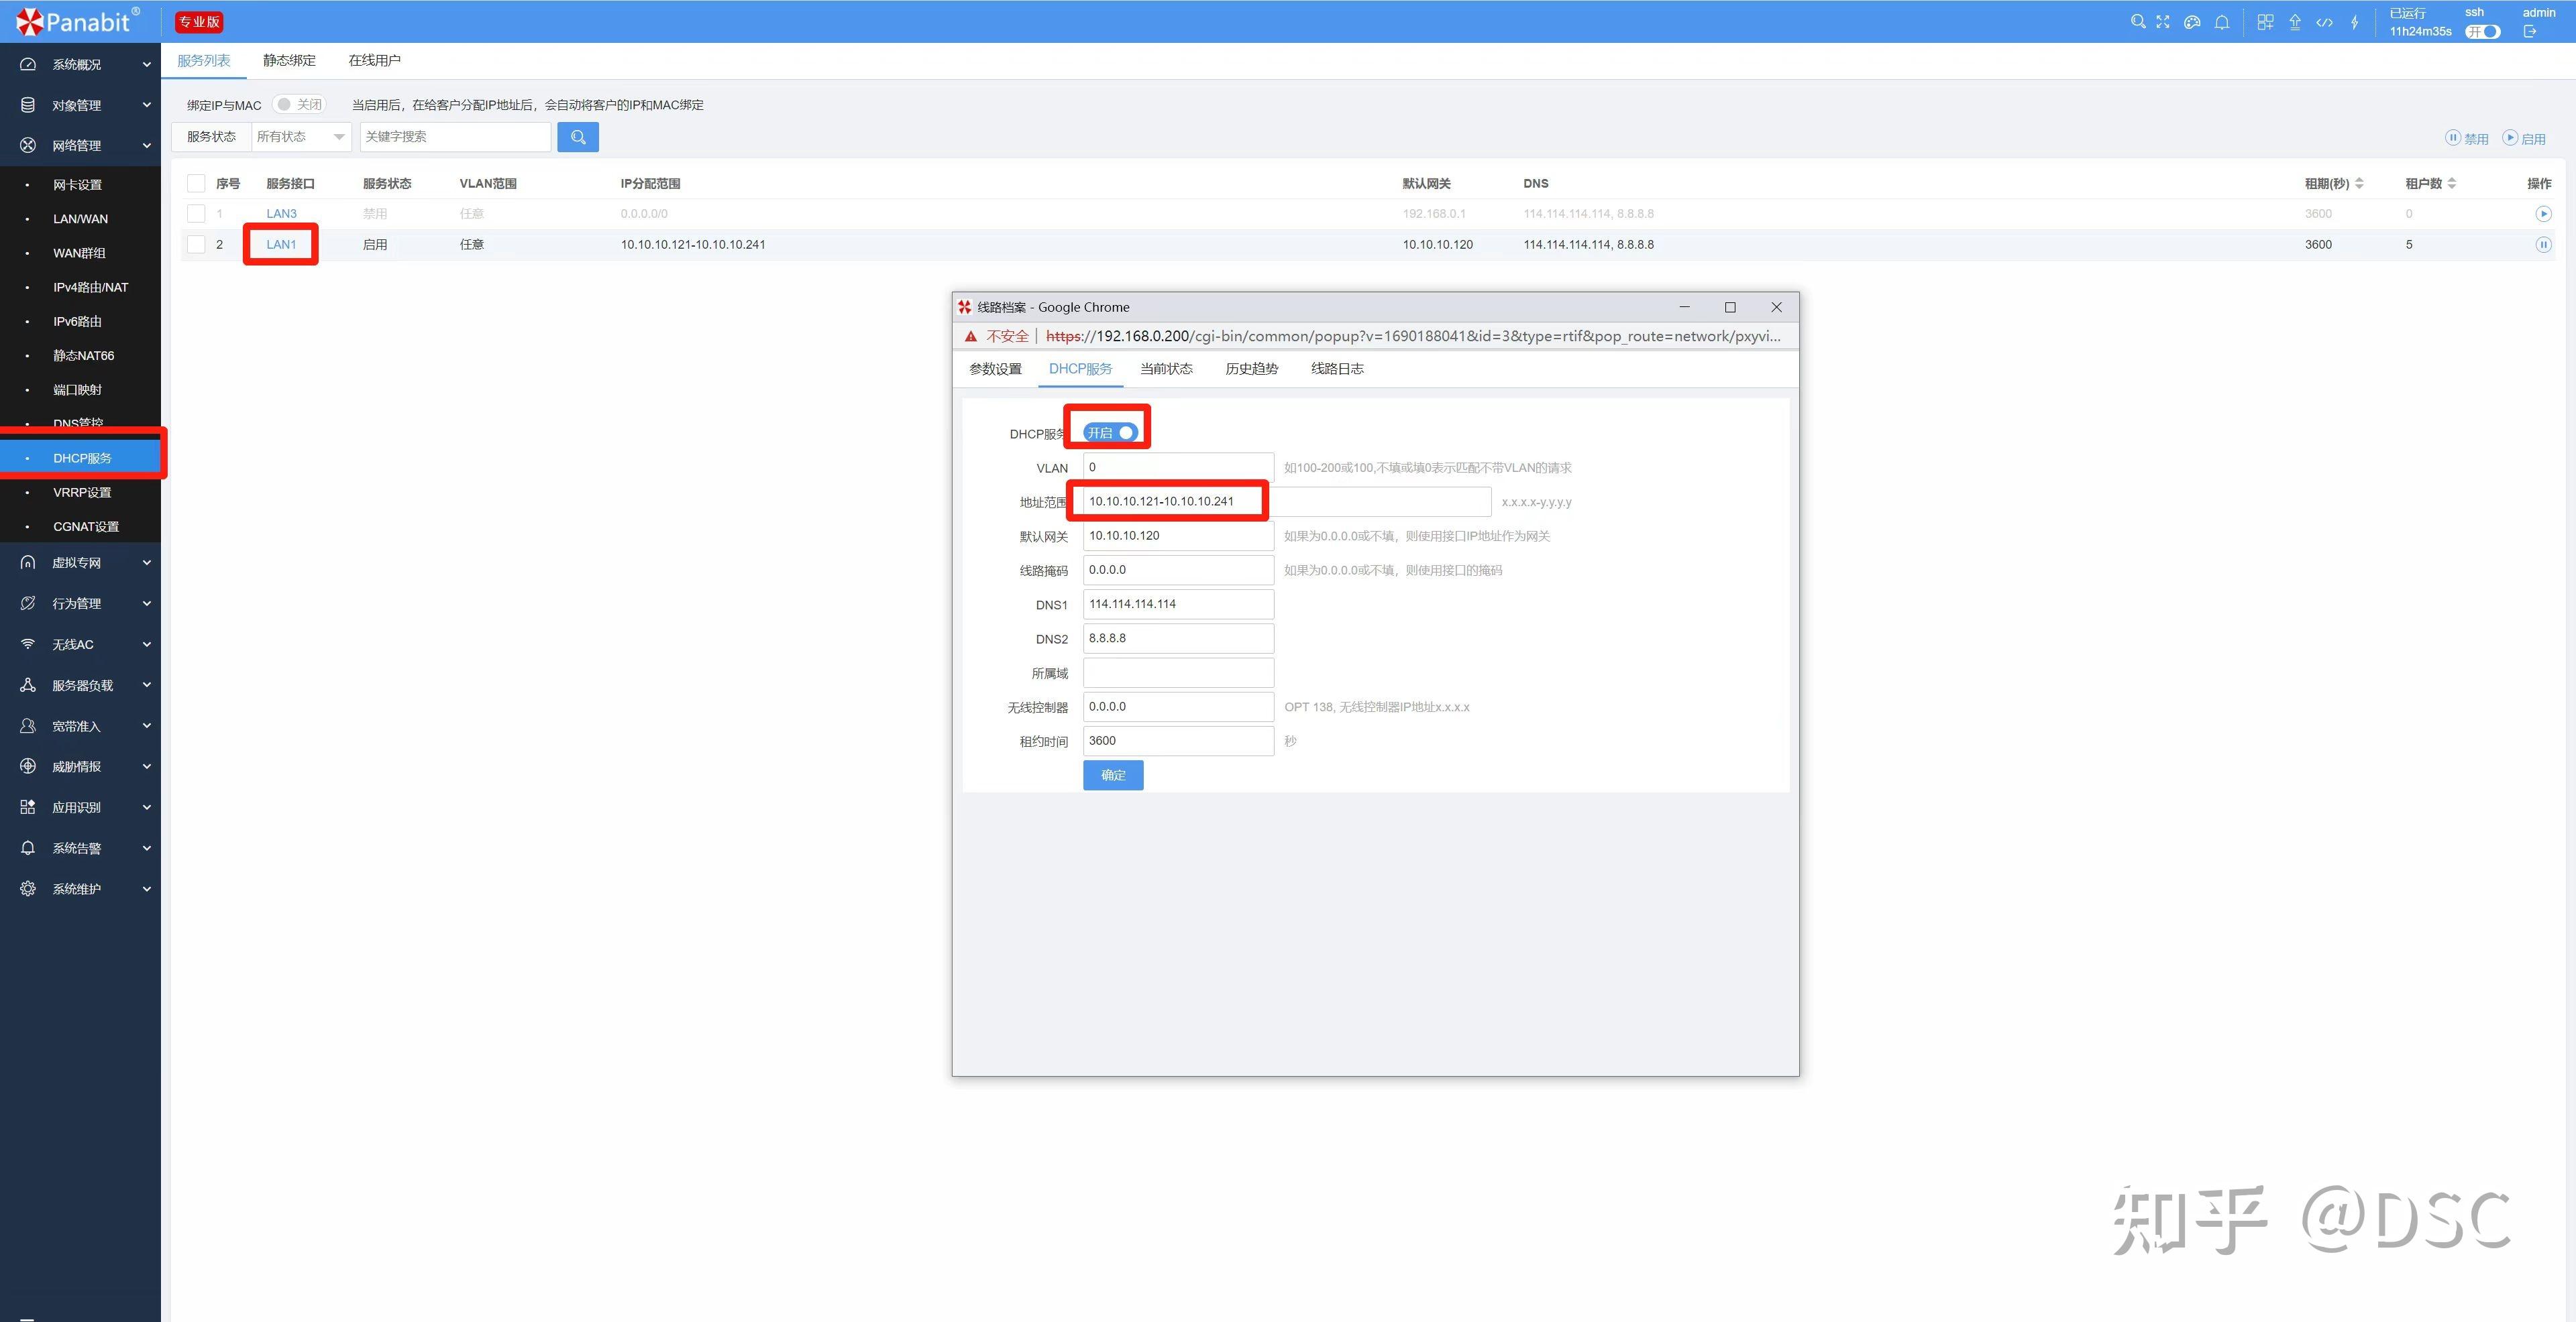Click the admin logout icon
Screen dimensions: 2576x1322
pos(2529,32)
